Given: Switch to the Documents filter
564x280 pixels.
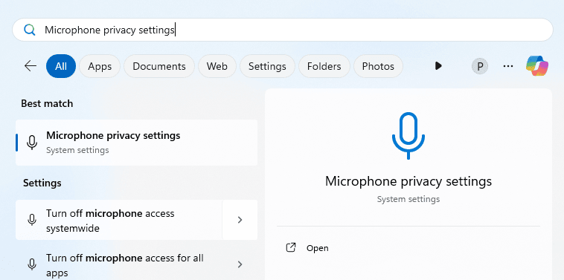Looking at the screenshot, I should 159,66.
